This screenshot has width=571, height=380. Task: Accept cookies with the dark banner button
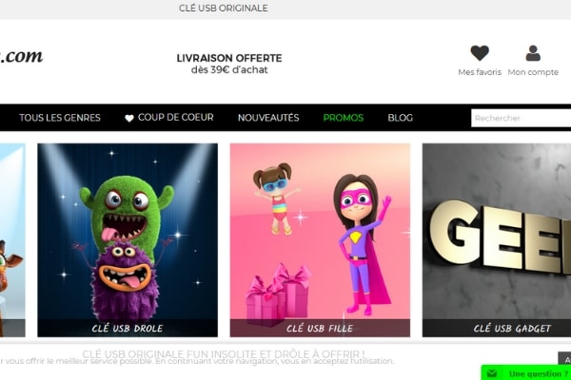point(564,360)
